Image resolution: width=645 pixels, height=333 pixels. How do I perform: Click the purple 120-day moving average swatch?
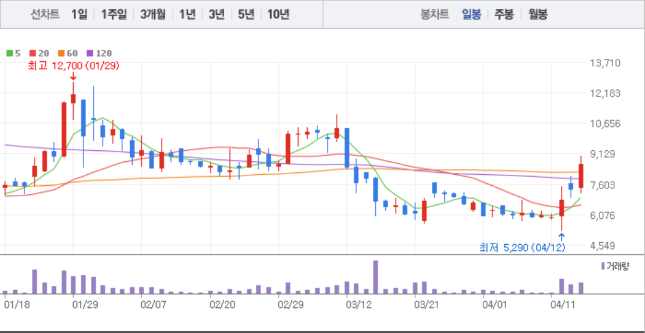(90, 53)
